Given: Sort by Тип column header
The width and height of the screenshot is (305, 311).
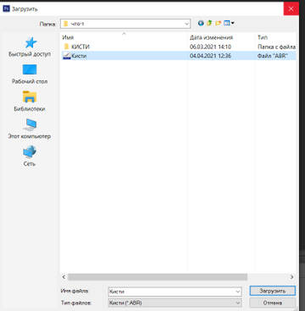Looking at the screenshot, I should (x=263, y=37).
